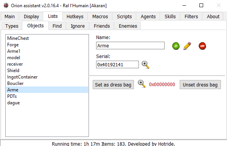This screenshot has width=227, height=146.
Task: Open the Friends sub-tab
Action: point(102,26)
